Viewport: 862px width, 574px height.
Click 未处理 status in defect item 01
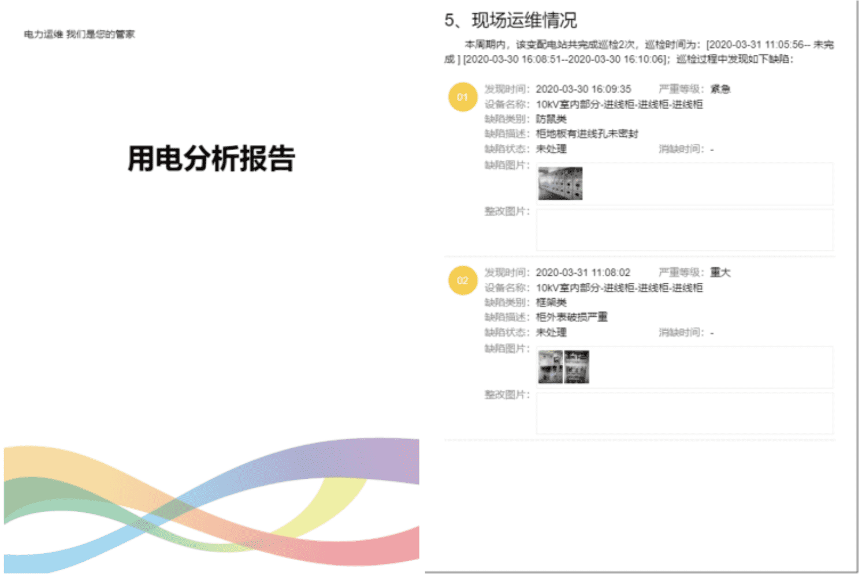tap(551, 149)
